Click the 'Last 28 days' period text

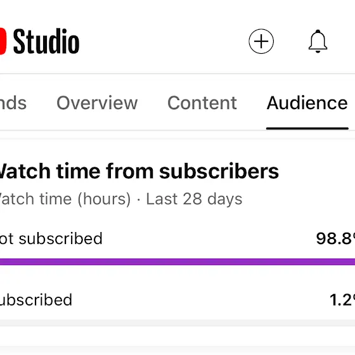coord(194,199)
